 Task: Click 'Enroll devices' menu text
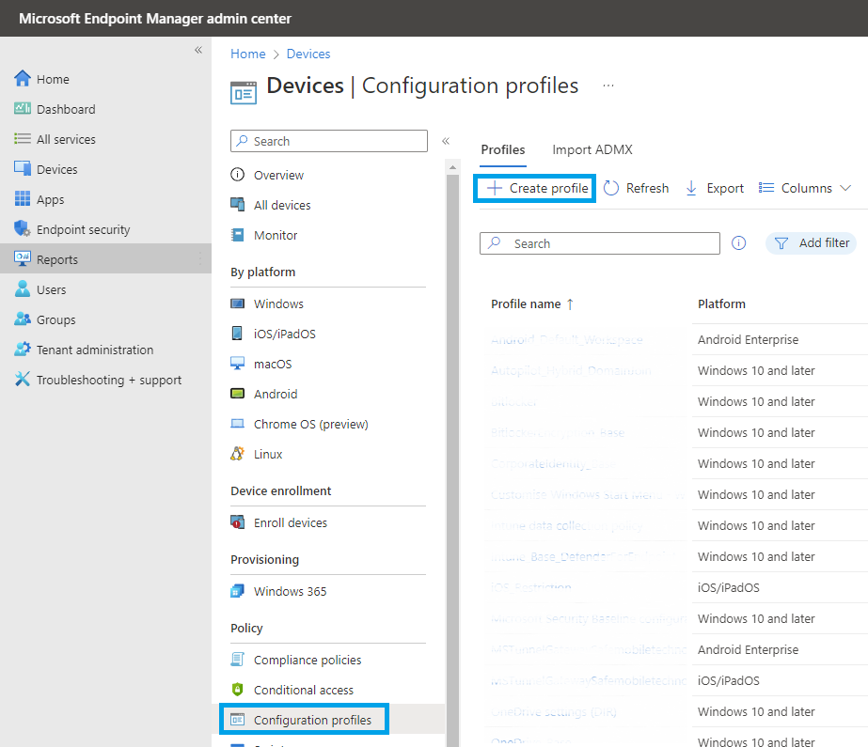tap(291, 522)
